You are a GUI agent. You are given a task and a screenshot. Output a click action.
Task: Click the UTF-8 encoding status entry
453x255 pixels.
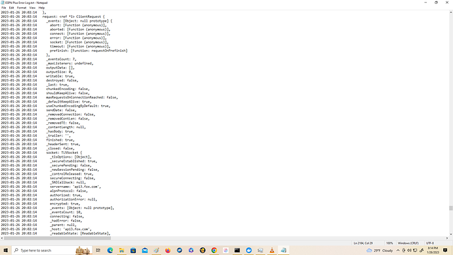coord(430,243)
